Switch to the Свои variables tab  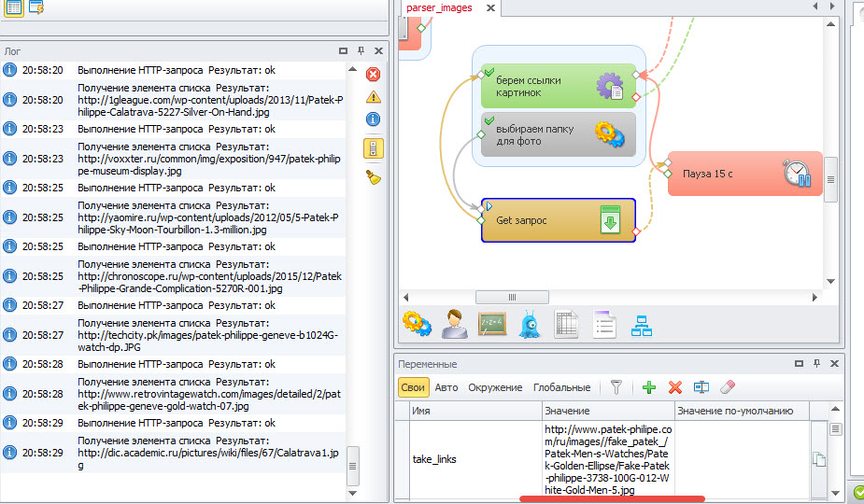[x=413, y=387]
